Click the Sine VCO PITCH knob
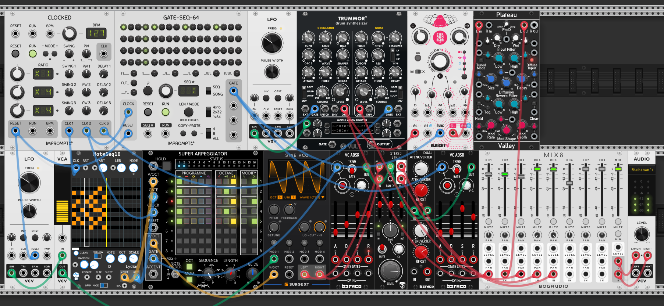This screenshot has width=664, height=306. coord(274,210)
